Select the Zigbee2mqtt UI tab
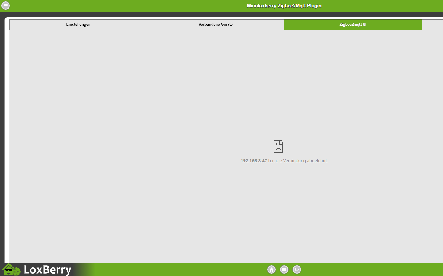The width and height of the screenshot is (443, 276). pos(353,25)
